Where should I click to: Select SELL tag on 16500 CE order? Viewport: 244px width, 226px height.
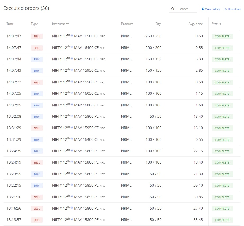[x=37, y=36]
